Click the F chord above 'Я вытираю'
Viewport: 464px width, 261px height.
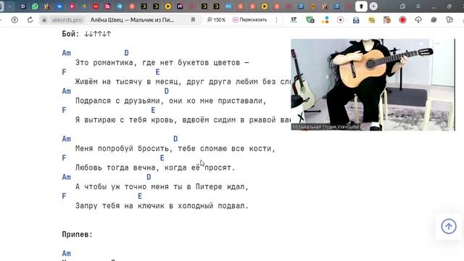click(x=64, y=110)
